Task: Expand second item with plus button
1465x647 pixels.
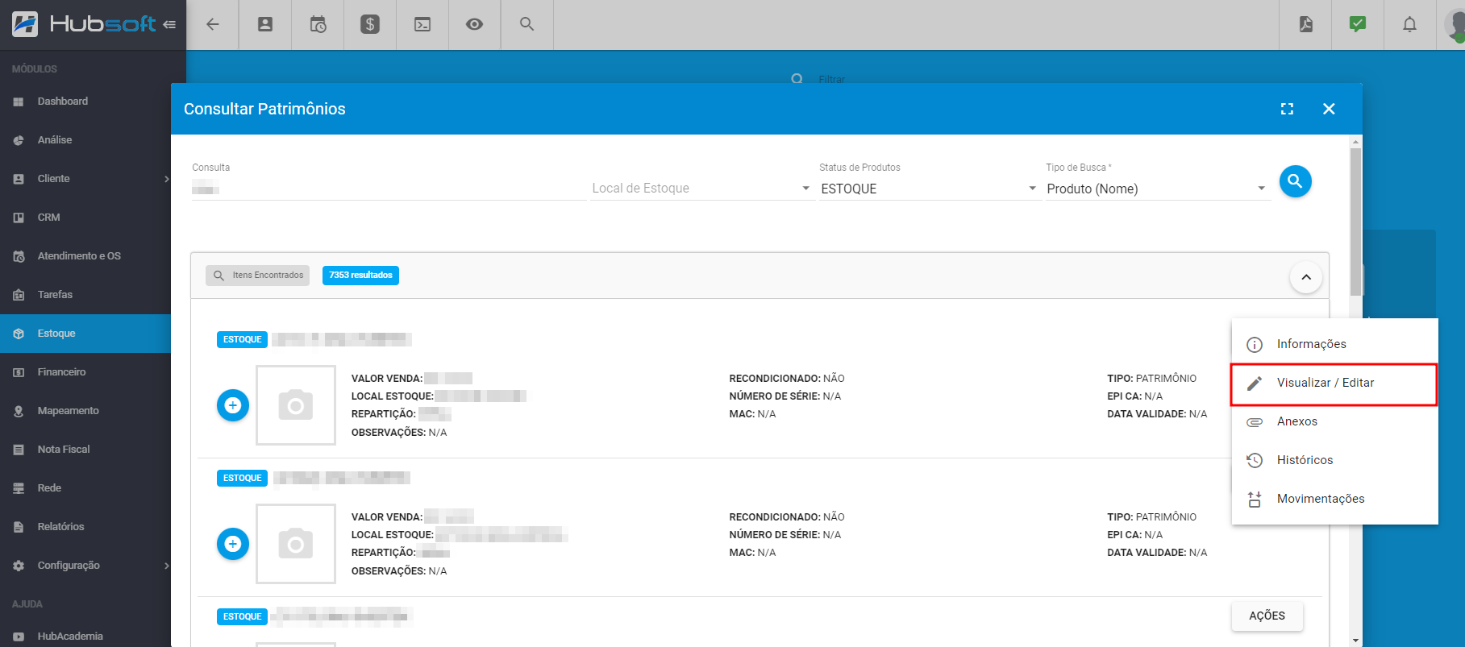Action: coord(233,544)
